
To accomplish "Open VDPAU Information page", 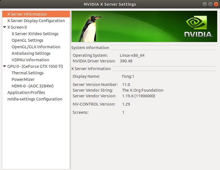I will point(30,60).
